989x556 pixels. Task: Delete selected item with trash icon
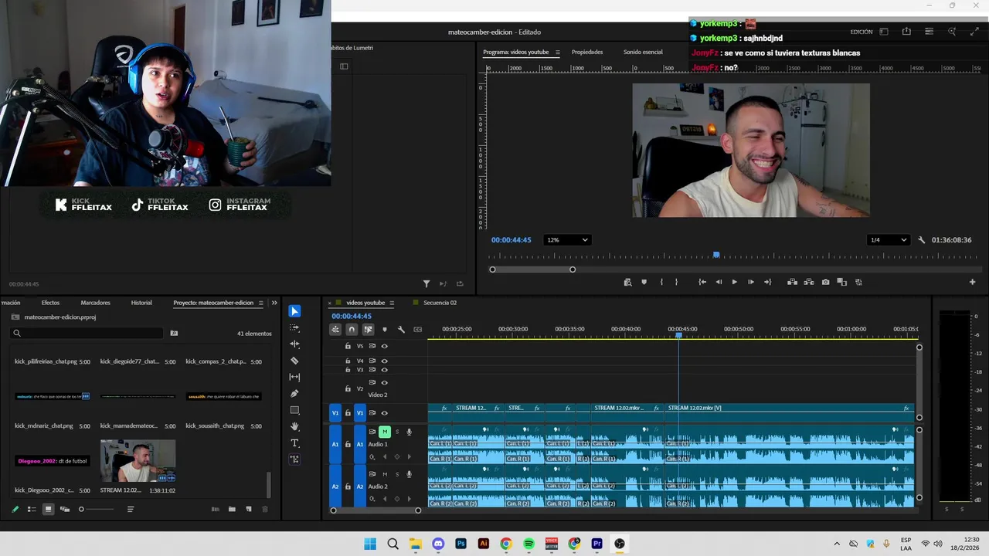(x=265, y=509)
